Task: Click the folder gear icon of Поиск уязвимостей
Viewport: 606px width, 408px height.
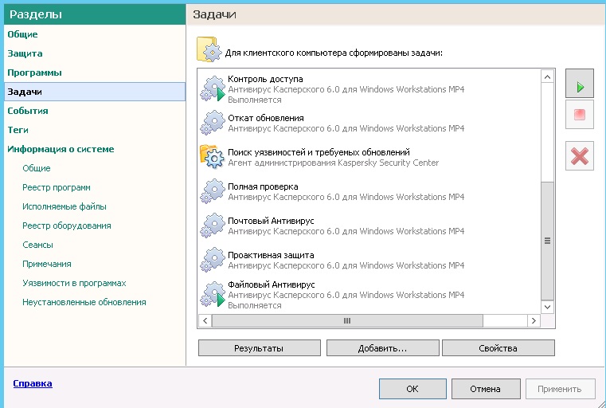Action: point(212,157)
